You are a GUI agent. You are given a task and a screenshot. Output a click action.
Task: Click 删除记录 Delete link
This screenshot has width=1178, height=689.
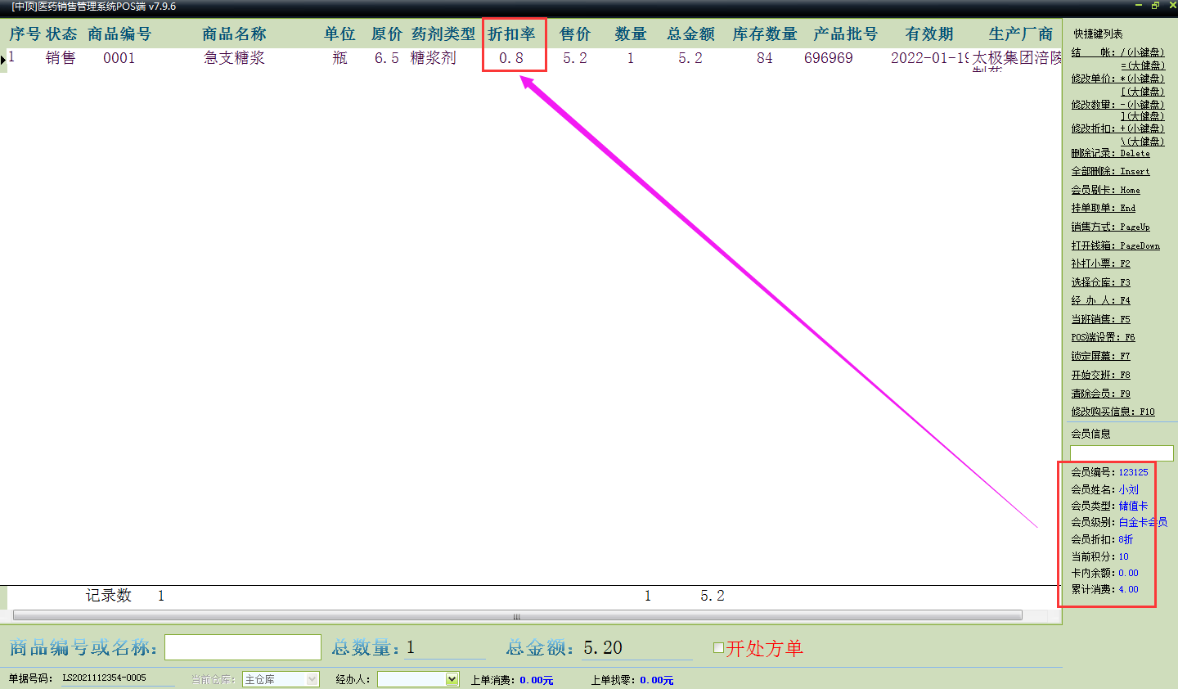click(x=1110, y=153)
